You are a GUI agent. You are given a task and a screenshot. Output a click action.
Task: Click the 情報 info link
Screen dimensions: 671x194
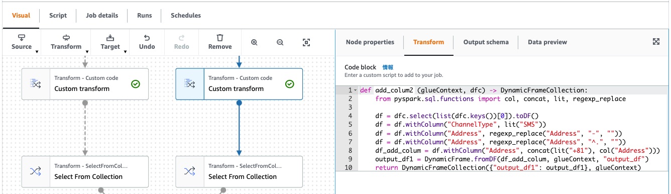pyautogui.click(x=388, y=67)
